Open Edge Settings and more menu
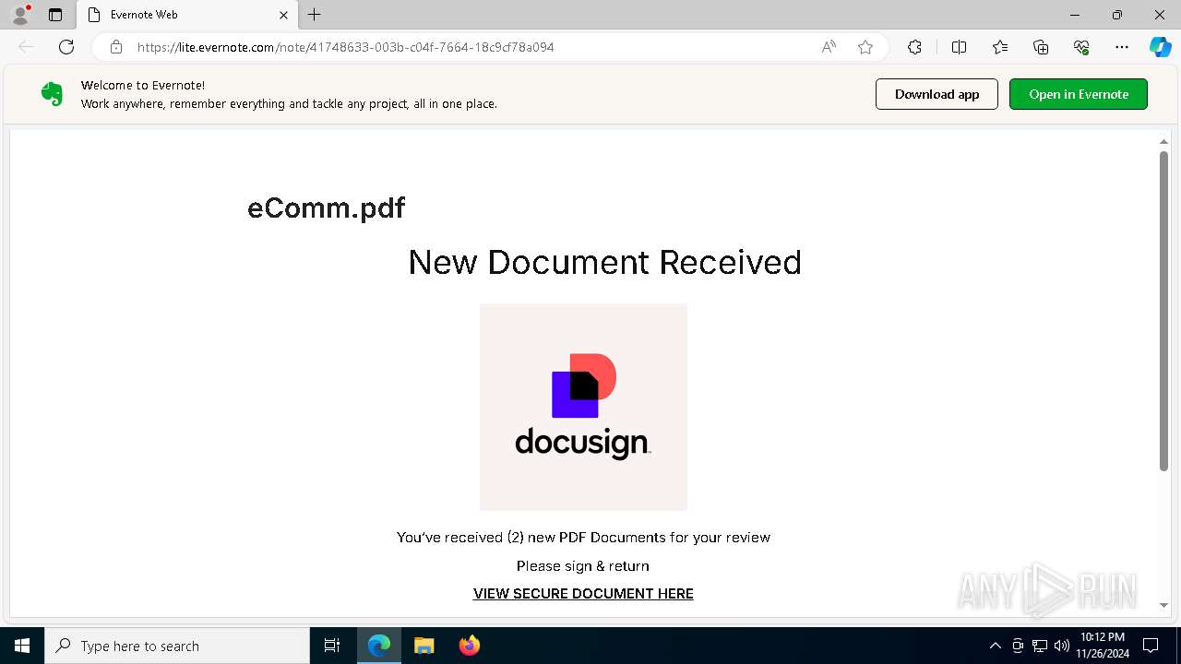The image size is (1181, 664). [x=1122, y=47]
